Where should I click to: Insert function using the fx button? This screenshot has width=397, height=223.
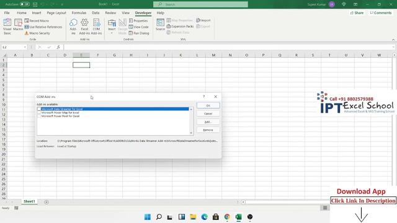click(58, 47)
